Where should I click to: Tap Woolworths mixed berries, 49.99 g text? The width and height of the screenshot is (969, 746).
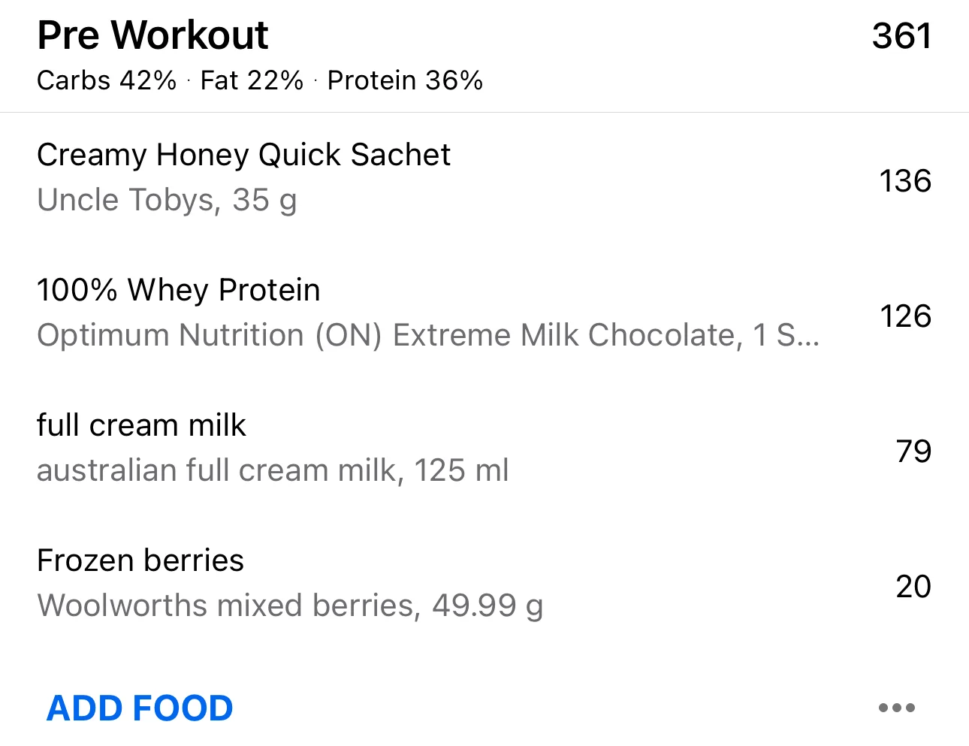click(x=290, y=606)
